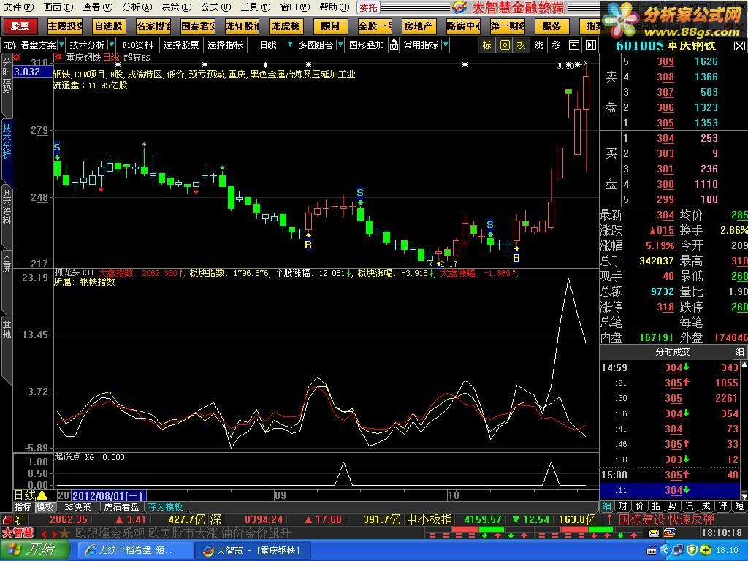Click the first S sell marker at chart start
Image resolution: width=748 pixels, height=561 pixels.
(x=57, y=147)
